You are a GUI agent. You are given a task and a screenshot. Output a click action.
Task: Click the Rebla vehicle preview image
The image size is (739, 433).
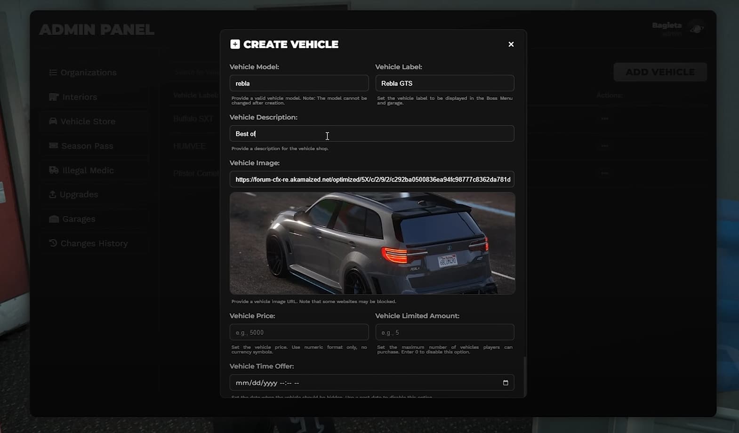[372, 243]
